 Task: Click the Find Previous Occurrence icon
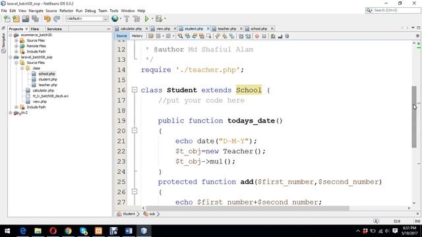[x=187, y=36]
